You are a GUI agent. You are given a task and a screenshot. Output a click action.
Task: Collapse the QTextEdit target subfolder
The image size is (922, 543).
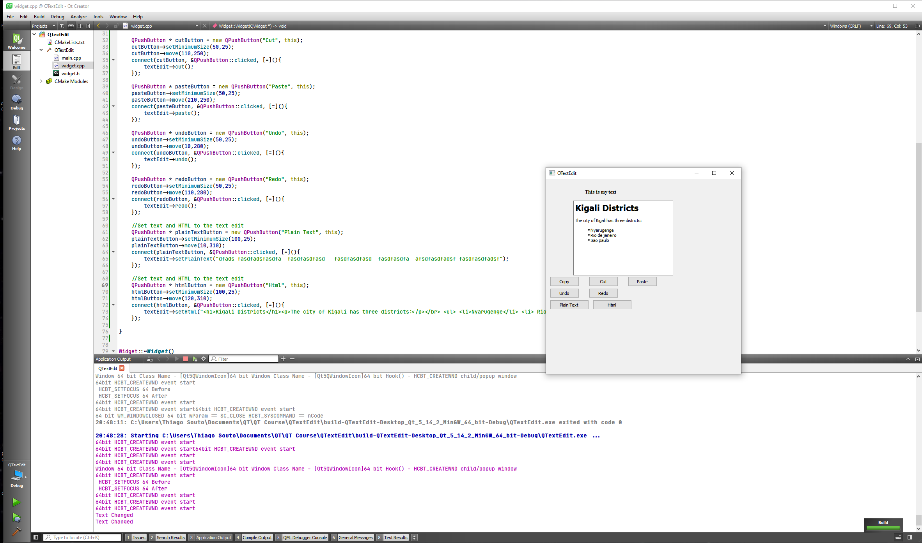[x=41, y=50]
